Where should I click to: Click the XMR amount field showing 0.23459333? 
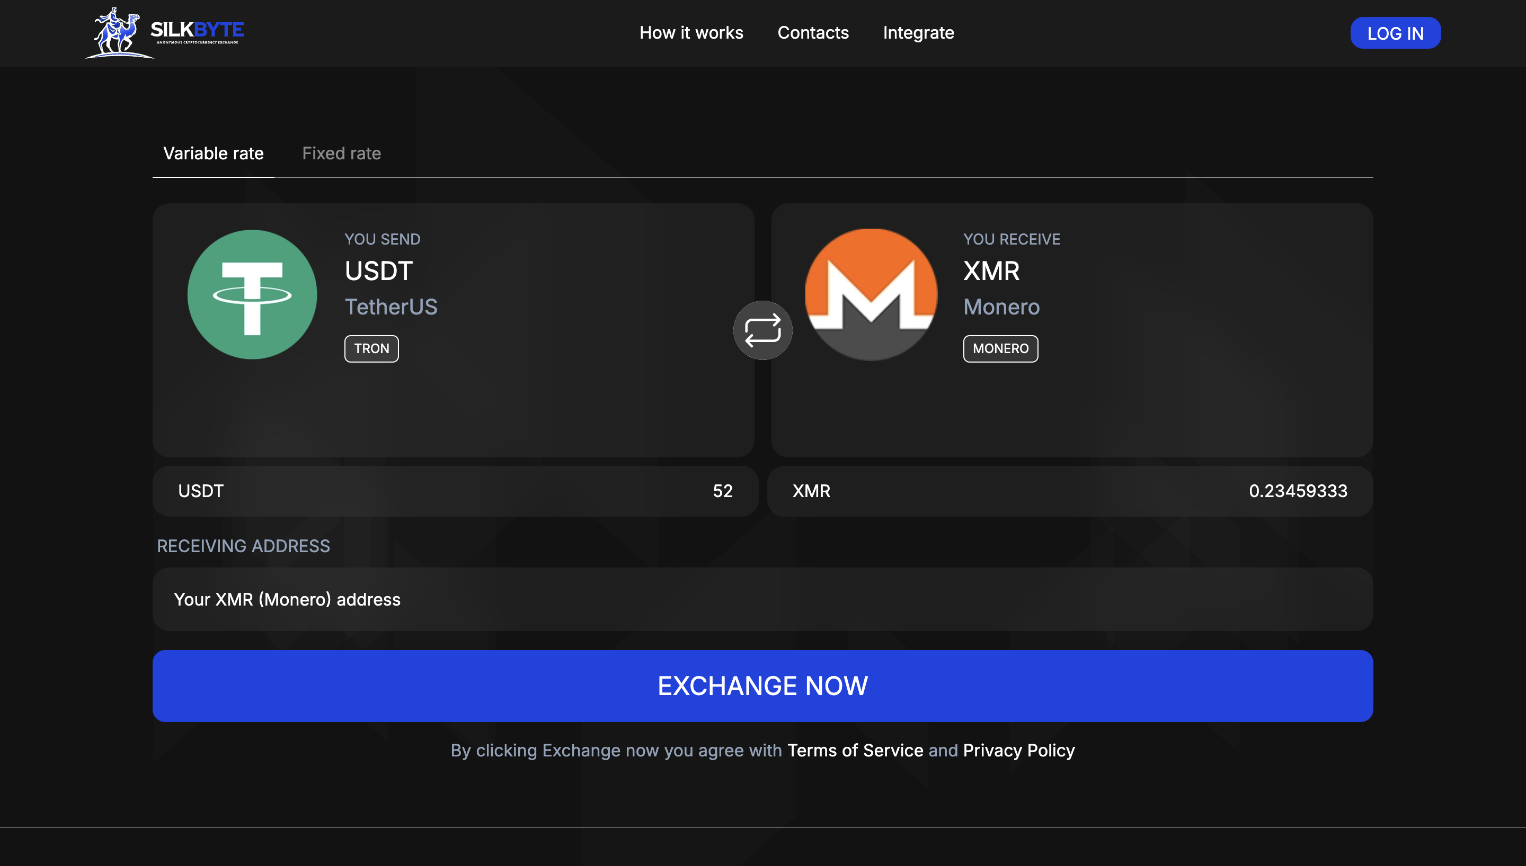point(1070,491)
